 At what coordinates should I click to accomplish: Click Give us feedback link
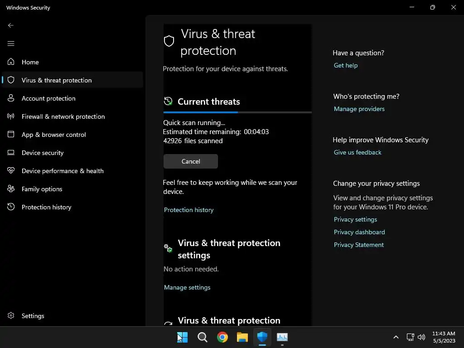tap(358, 152)
